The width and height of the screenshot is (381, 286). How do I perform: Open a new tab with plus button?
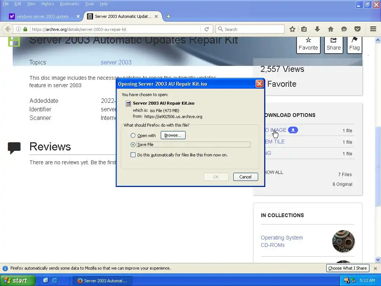[x=169, y=16]
